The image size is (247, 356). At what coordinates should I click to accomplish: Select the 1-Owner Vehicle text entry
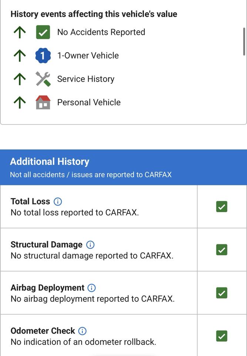click(88, 56)
